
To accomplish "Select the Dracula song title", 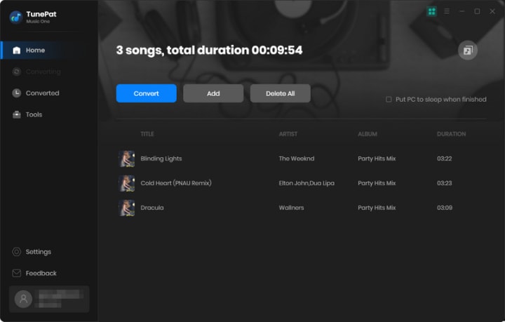I will (x=152, y=208).
